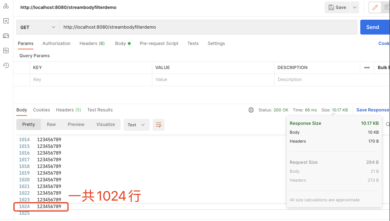Click the Response Size heading in the popup
390x221 pixels.
click(x=305, y=123)
